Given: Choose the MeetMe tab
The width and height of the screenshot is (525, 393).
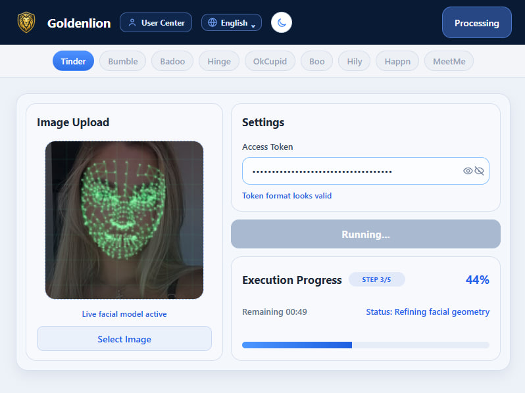Looking at the screenshot, I should point(449,61).
